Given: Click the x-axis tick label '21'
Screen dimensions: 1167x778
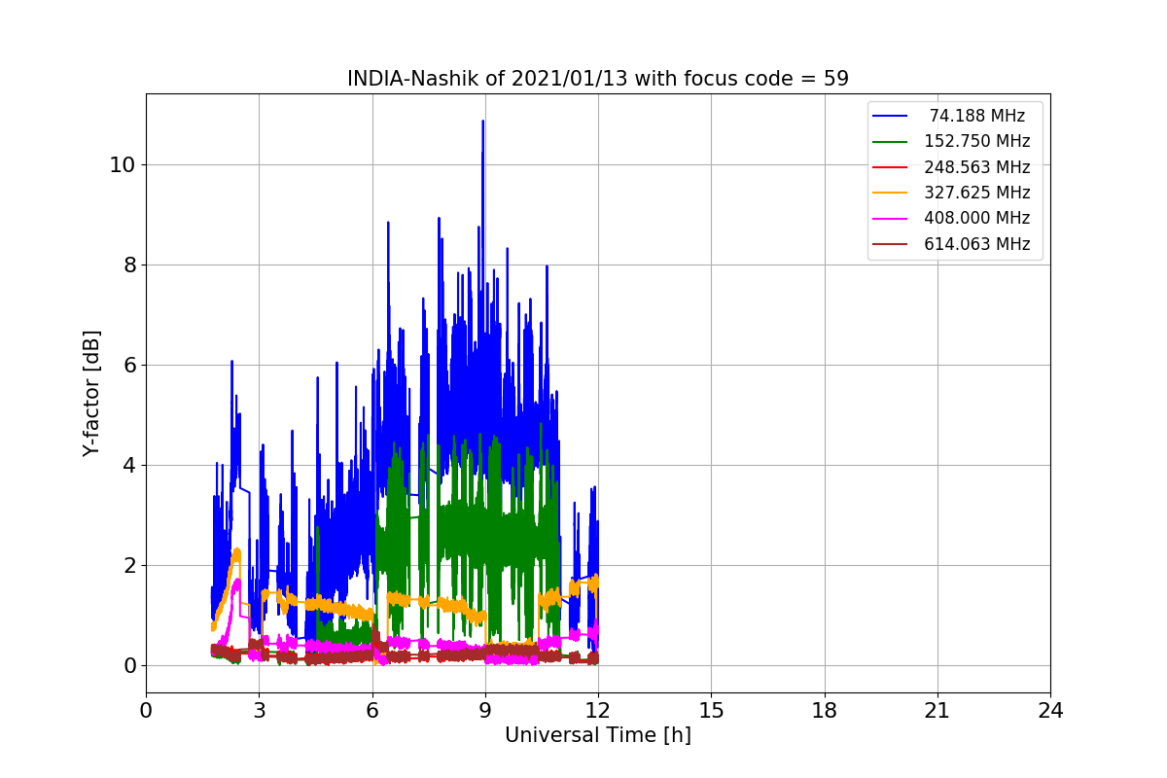Looking at the screenshot, I should (x=937, y=711).
